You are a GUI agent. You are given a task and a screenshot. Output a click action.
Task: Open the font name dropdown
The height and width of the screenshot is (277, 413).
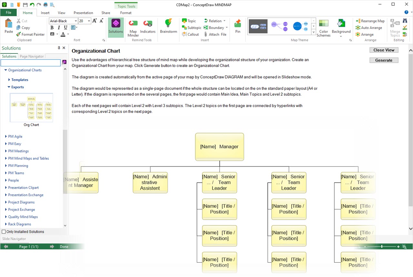76,21
